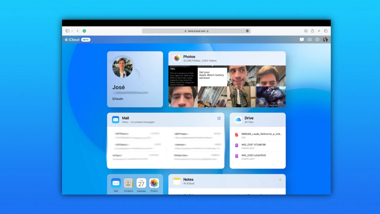Click the "All Files" Drive subtitle
Viewport: 380px width, 214px height.
click(249, 122)
